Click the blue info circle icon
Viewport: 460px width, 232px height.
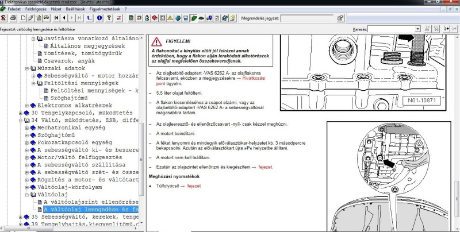[x=99, y=18]
